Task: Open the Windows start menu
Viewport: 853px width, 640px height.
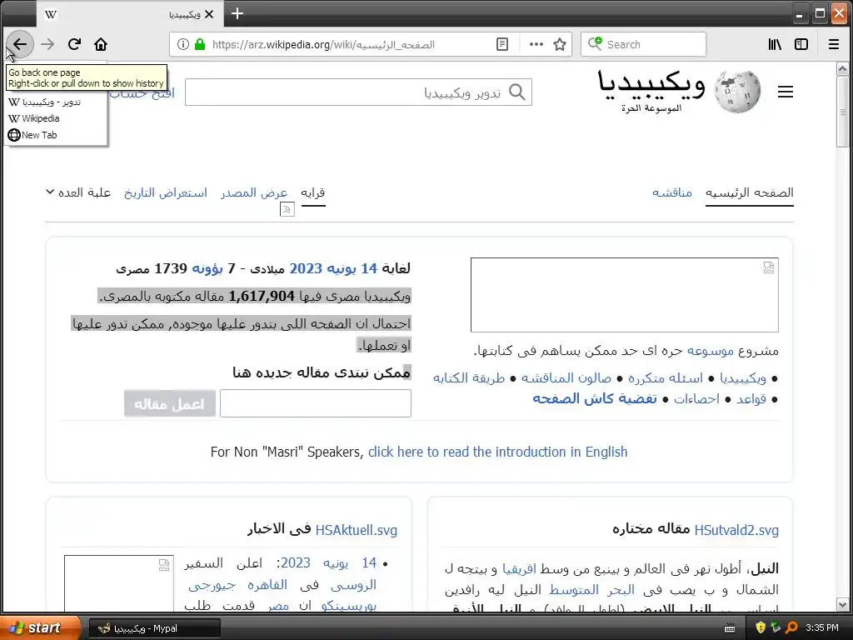Action: (40, 627)
